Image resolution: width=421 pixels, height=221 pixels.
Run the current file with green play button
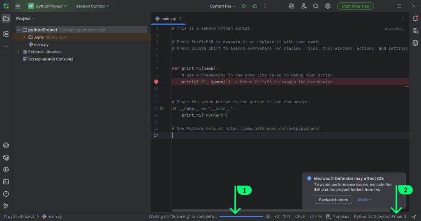pos(244,6)
